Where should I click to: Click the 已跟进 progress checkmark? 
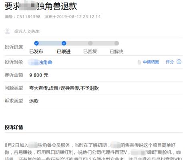tap(64, 43)
